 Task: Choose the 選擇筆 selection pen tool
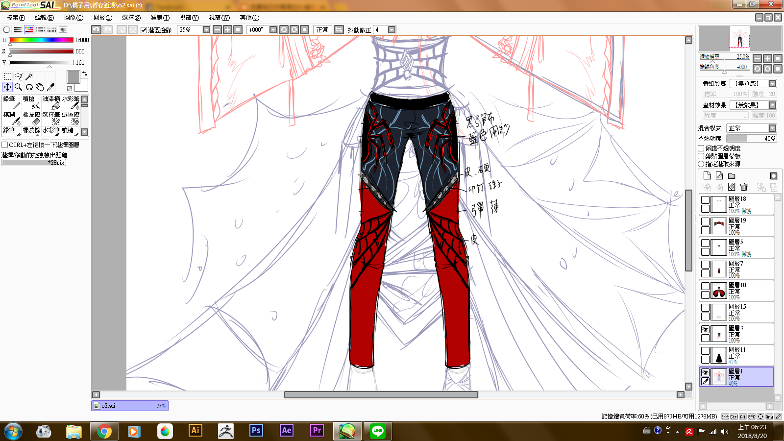point(51,118)
